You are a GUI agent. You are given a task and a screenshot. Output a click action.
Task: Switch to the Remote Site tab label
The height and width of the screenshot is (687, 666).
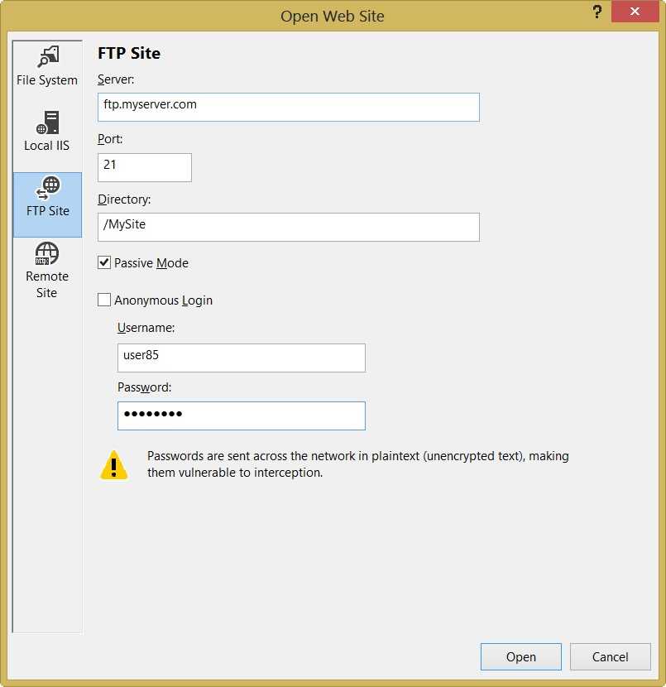(x=47, y=284)
